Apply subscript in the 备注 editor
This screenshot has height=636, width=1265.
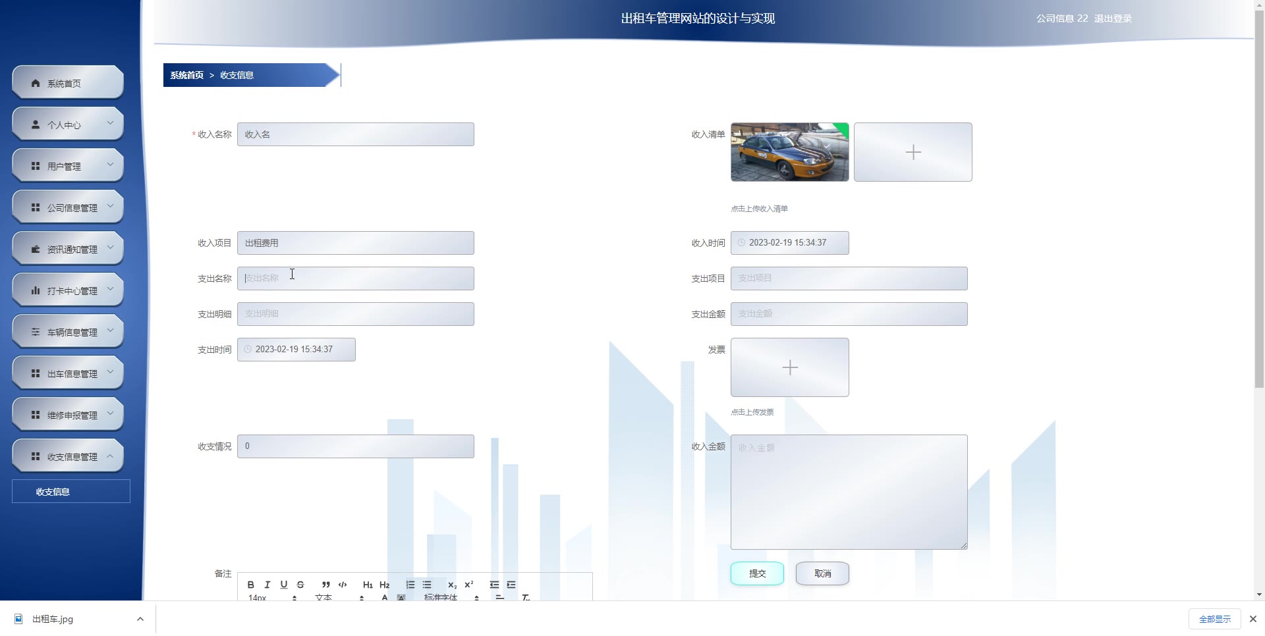pyautogui.click(x=452, y=585)
